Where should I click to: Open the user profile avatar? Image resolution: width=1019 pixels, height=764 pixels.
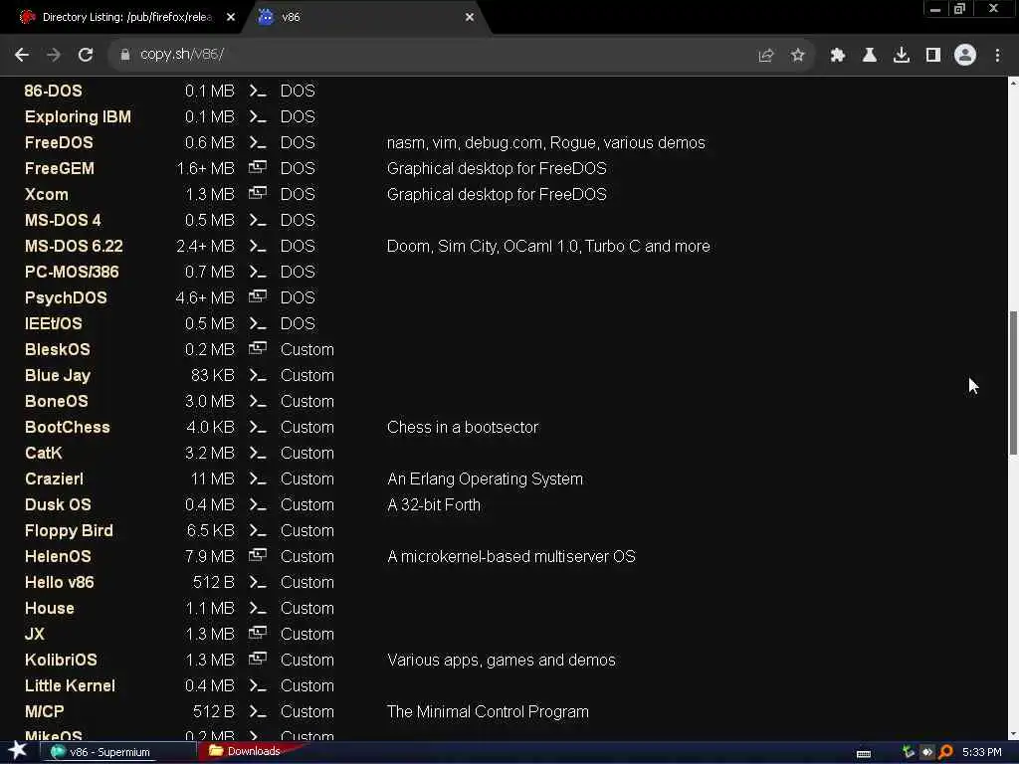click(965, 56)
